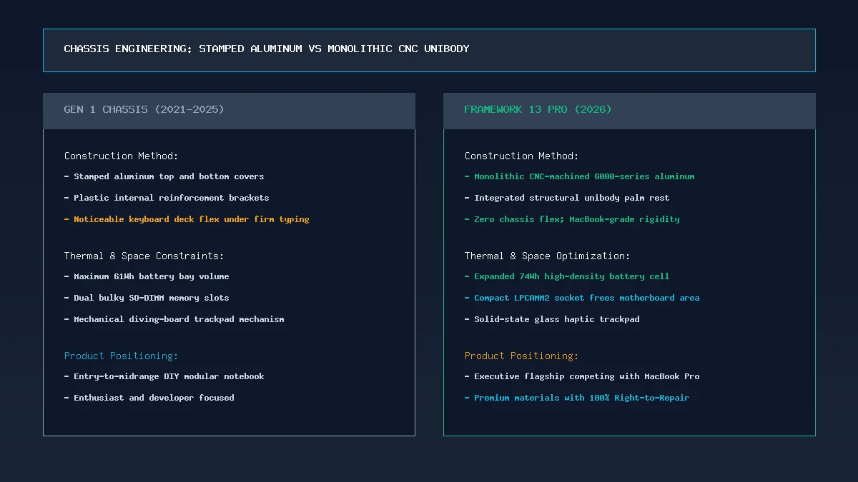858x482 pixels.
Task: Click blue 'Product Positioning:' in Gen 1 panel
Action: click(121, 356)
